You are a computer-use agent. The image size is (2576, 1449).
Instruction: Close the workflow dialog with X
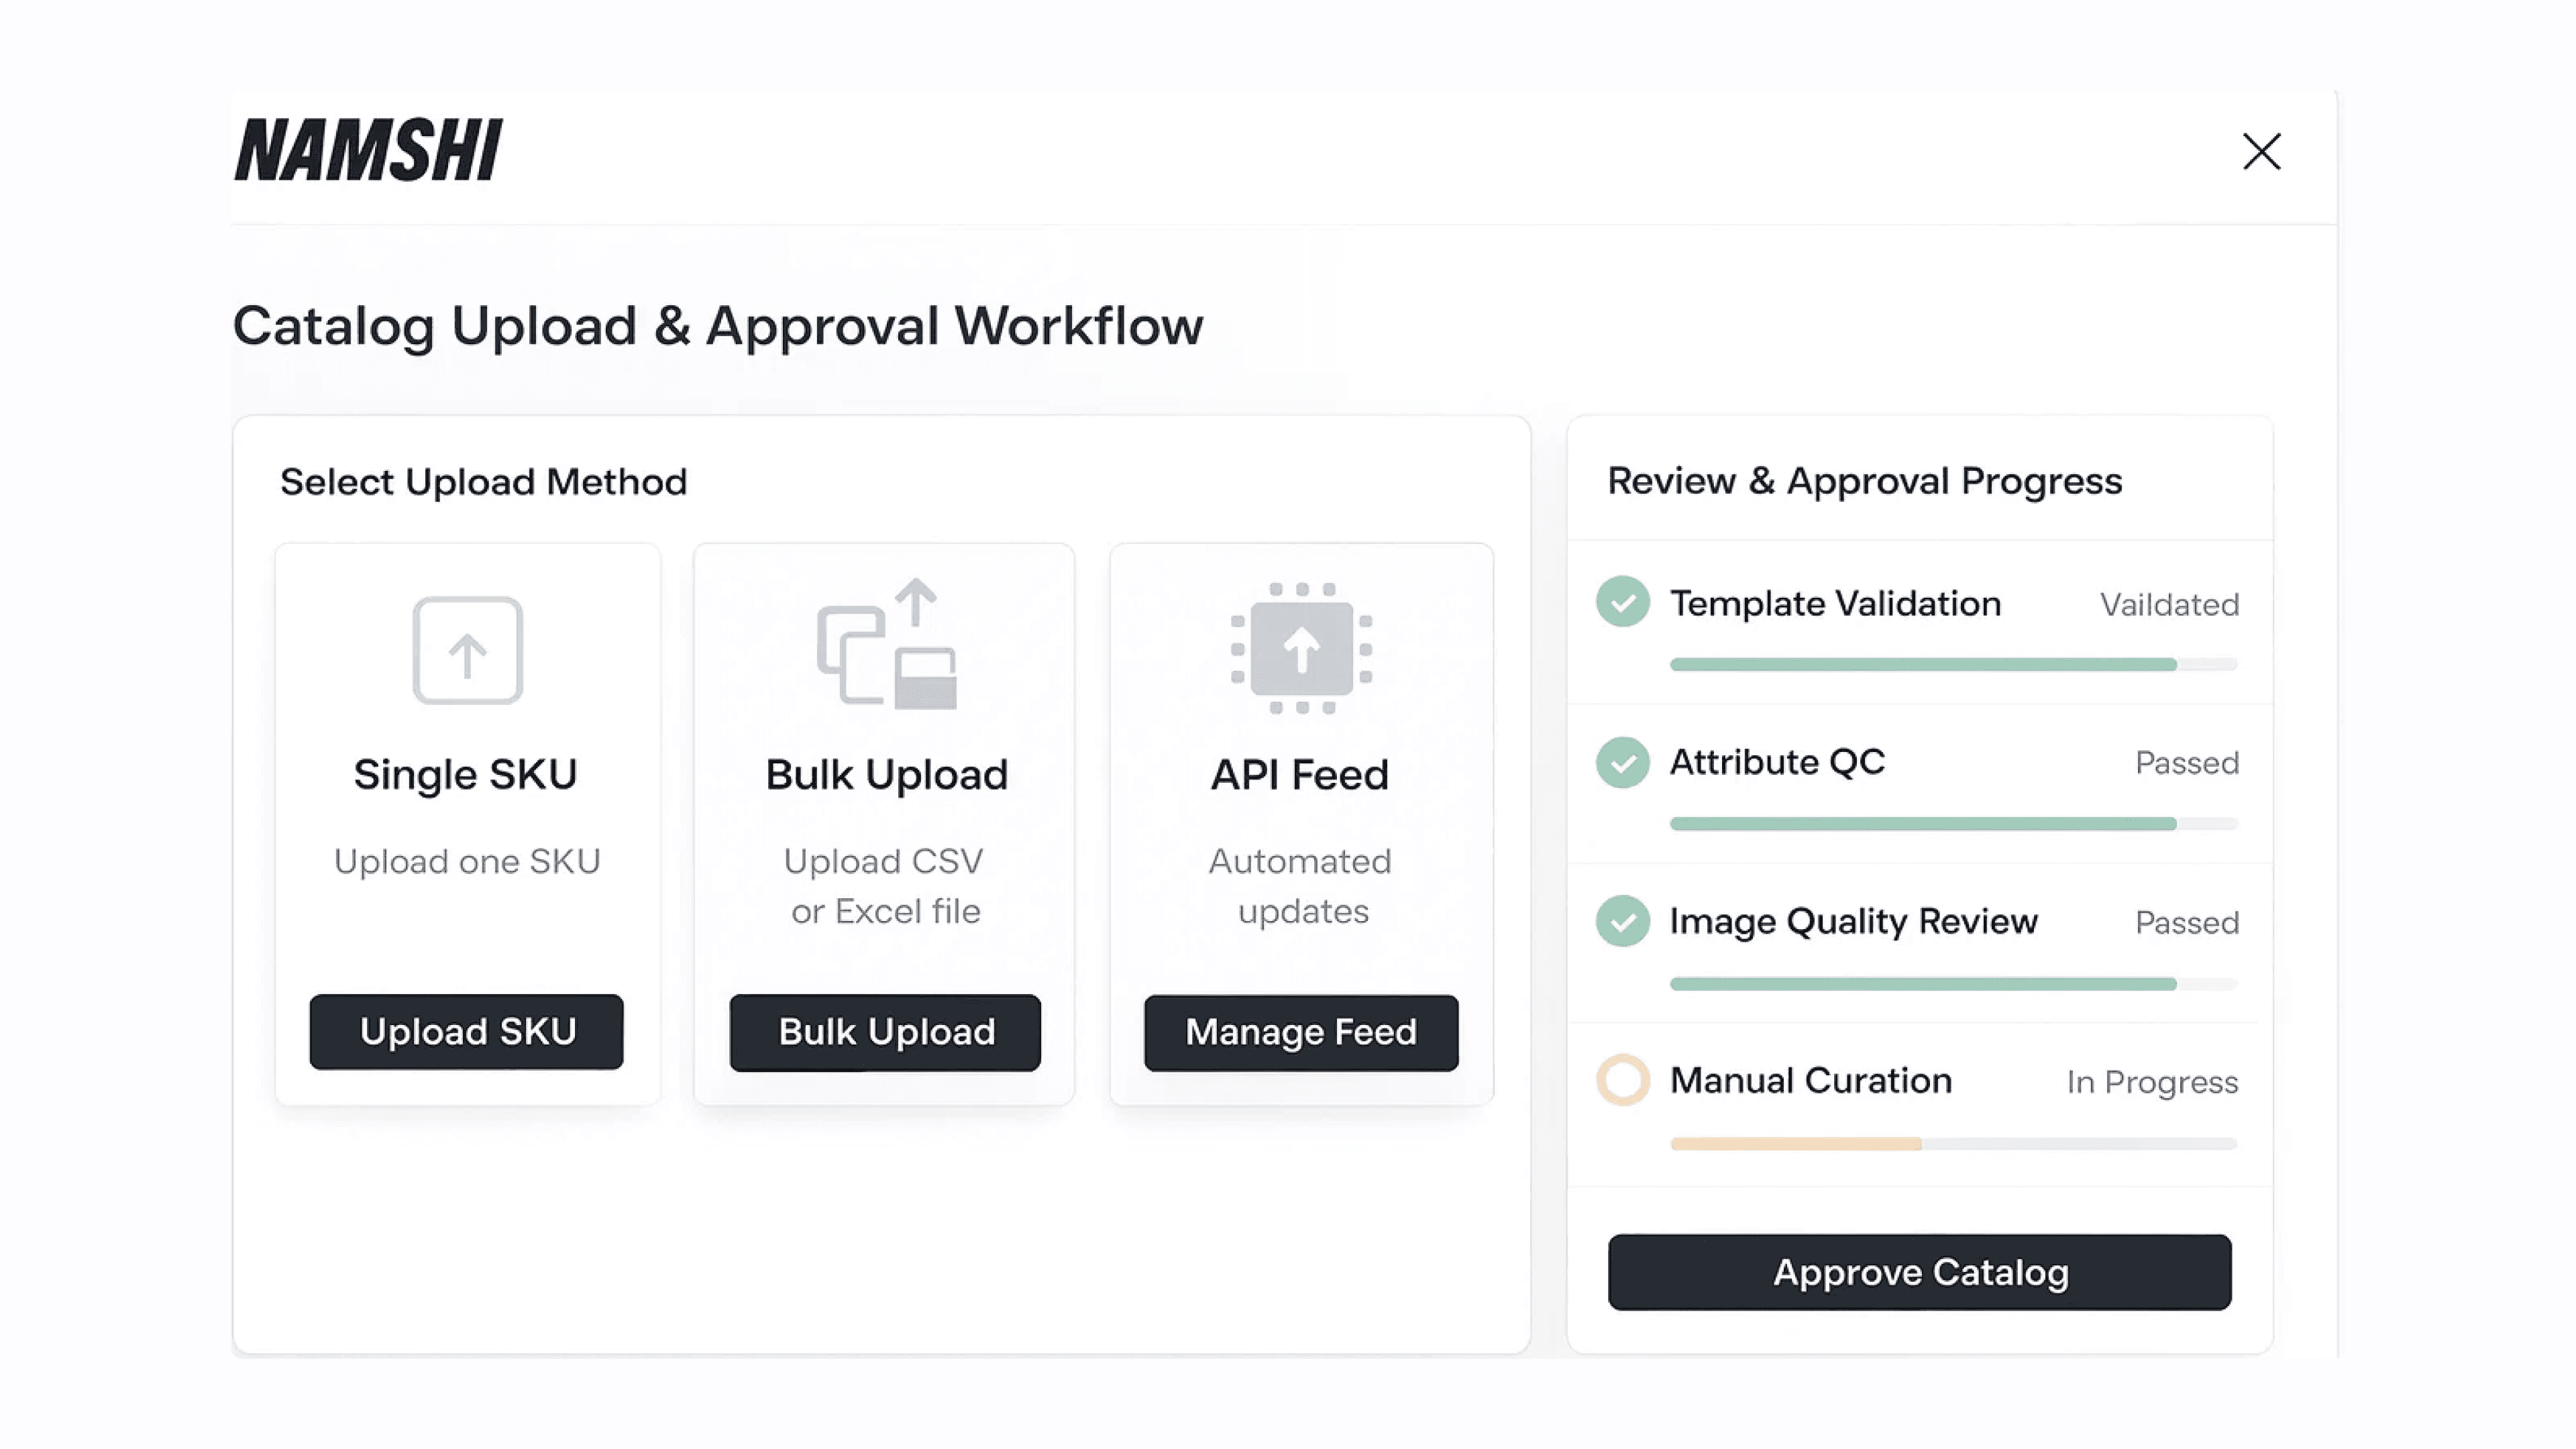click(2261, 152)
